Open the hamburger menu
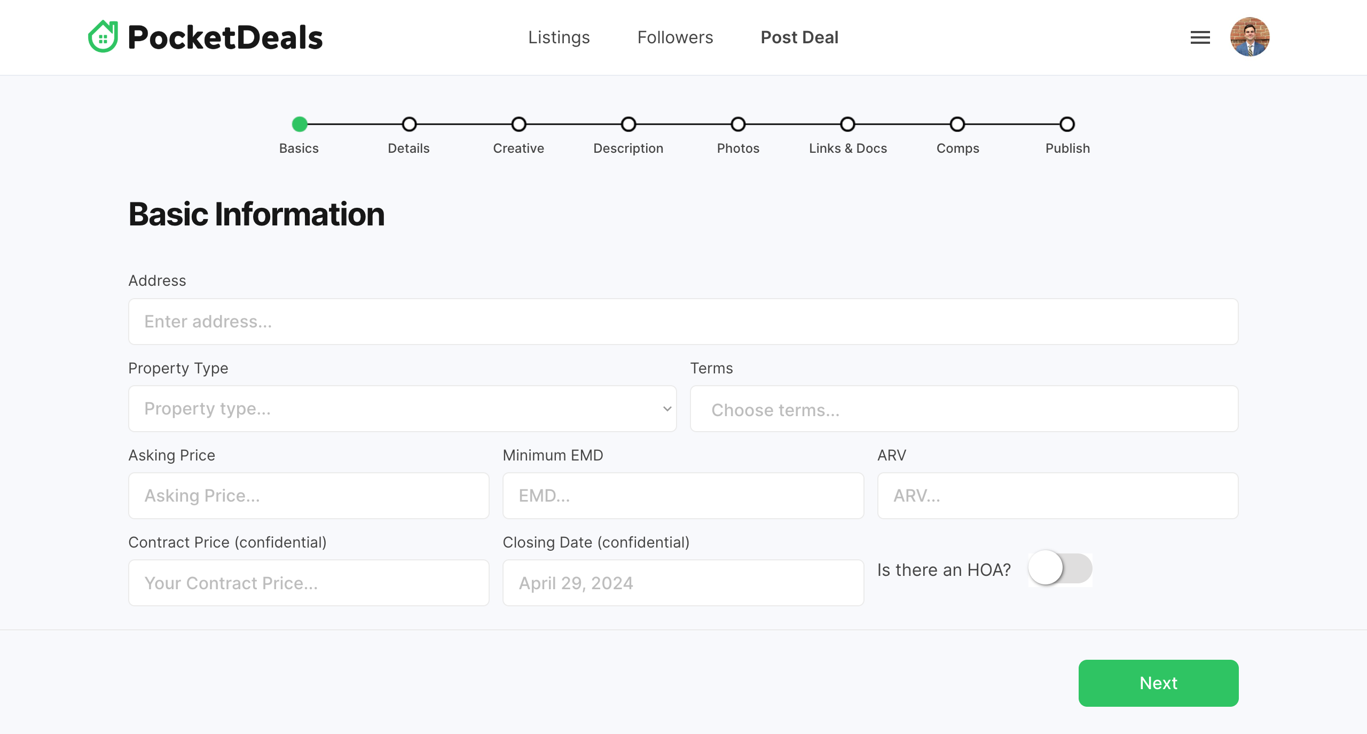This screenshot has width=1367, height=734. [x=1200, y=37]
